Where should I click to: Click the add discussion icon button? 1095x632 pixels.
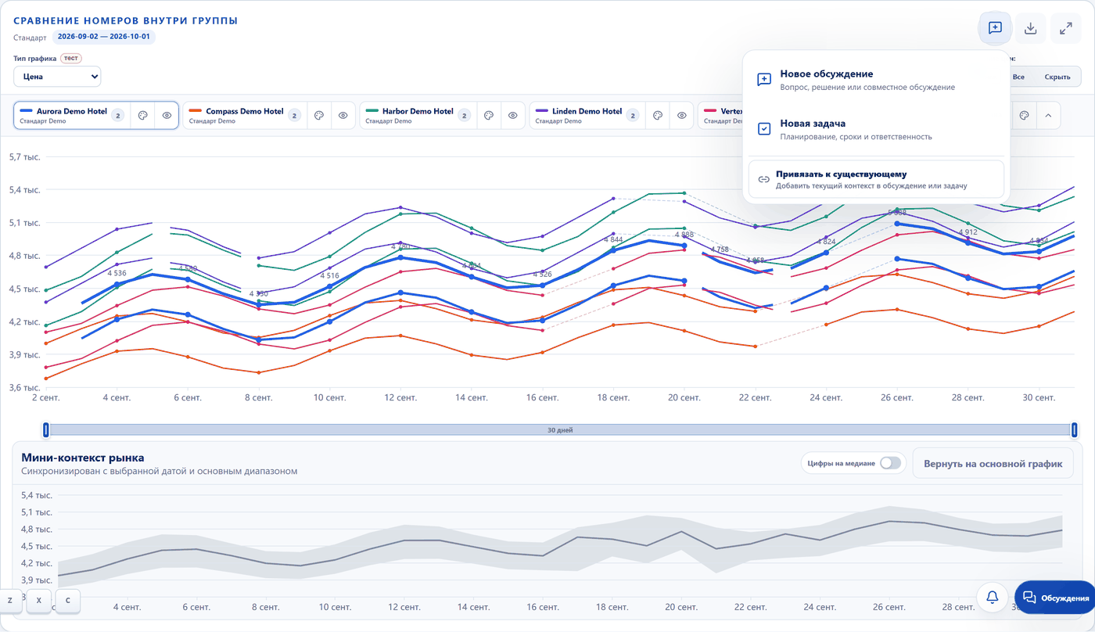pyautogui.click(x=995, y=28)
